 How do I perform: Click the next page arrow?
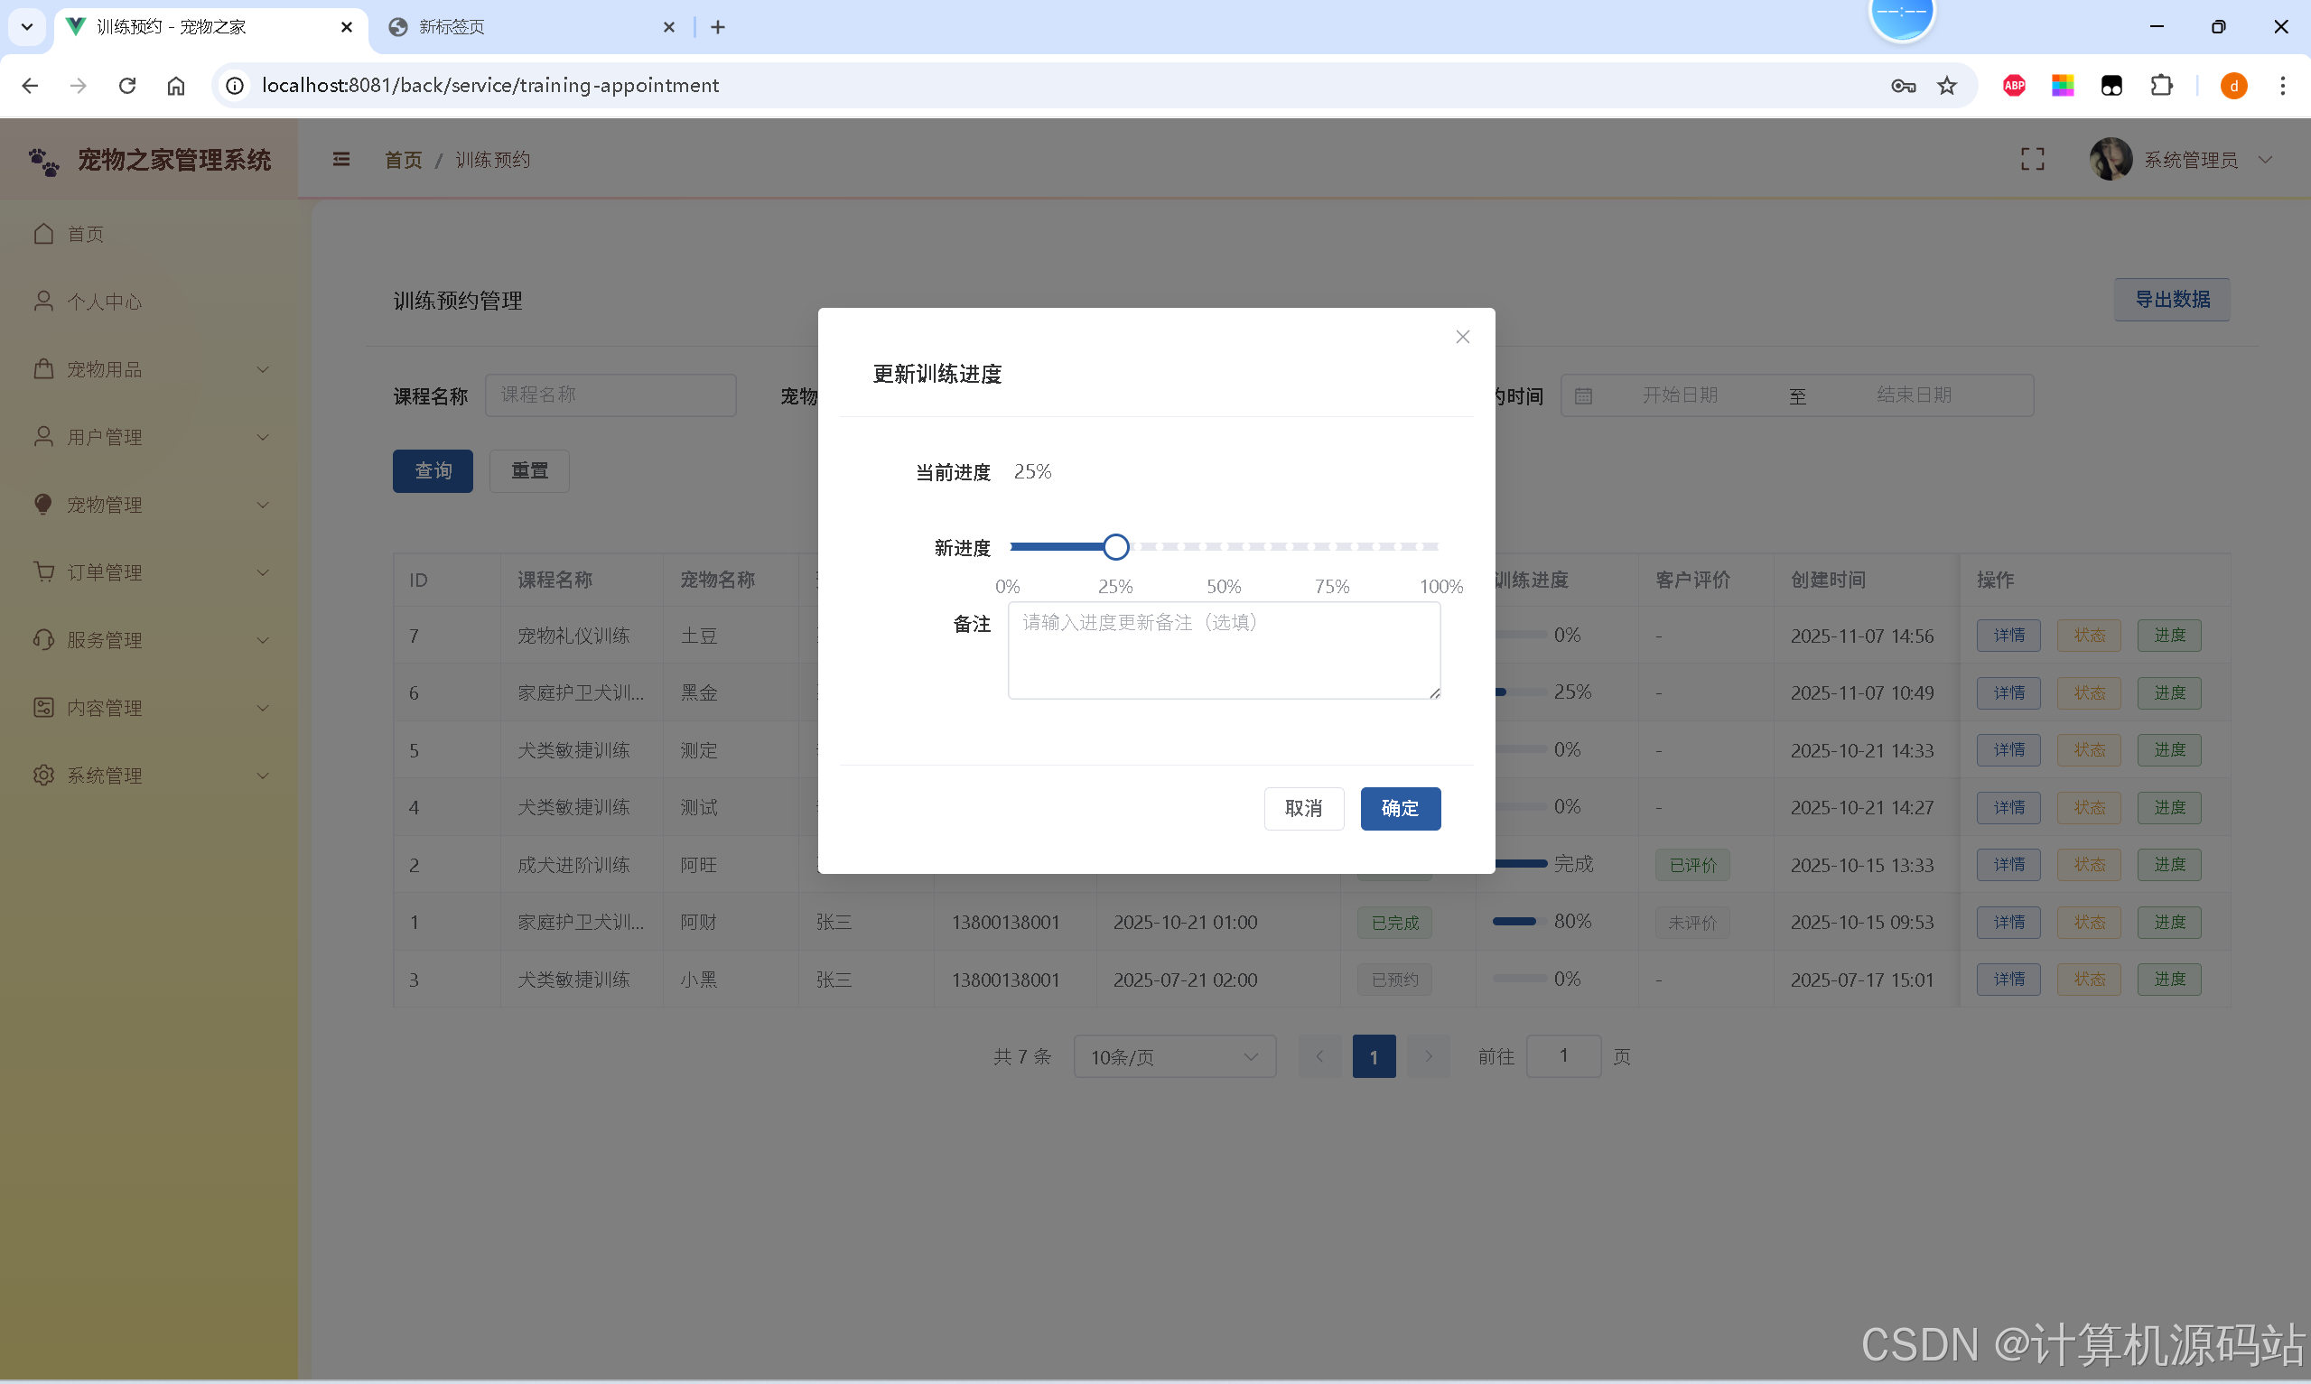tap(1428, 1056)
